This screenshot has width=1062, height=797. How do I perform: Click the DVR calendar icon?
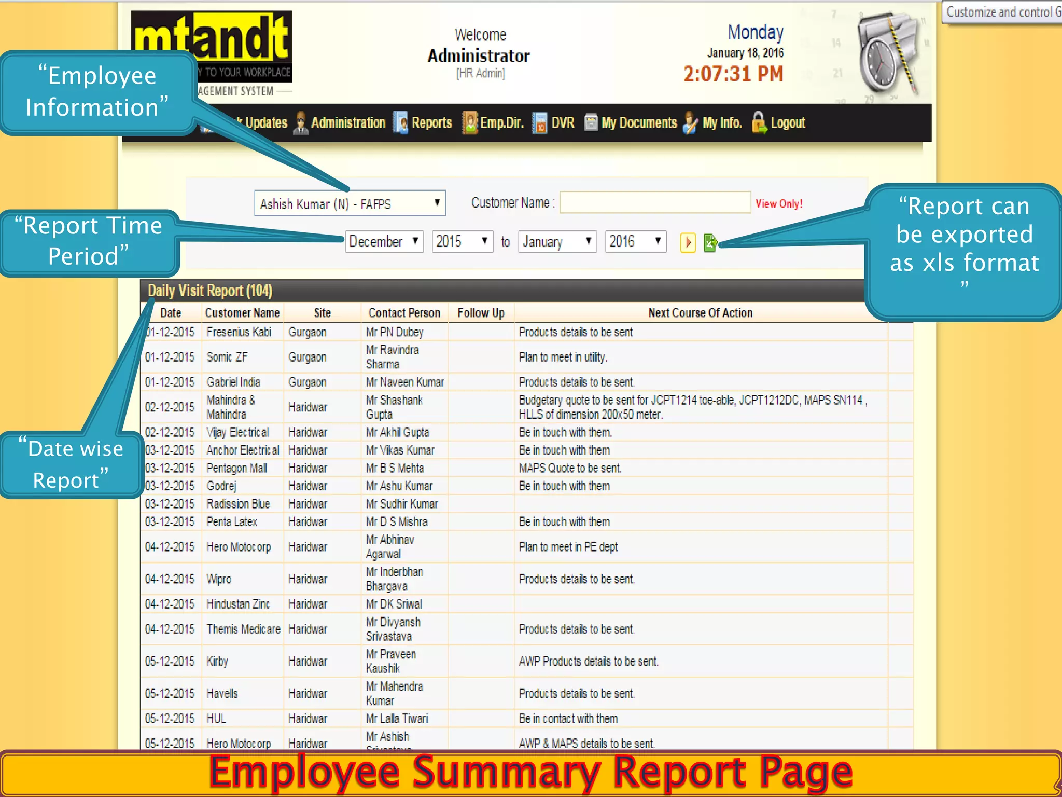click(x=540, y=123)
